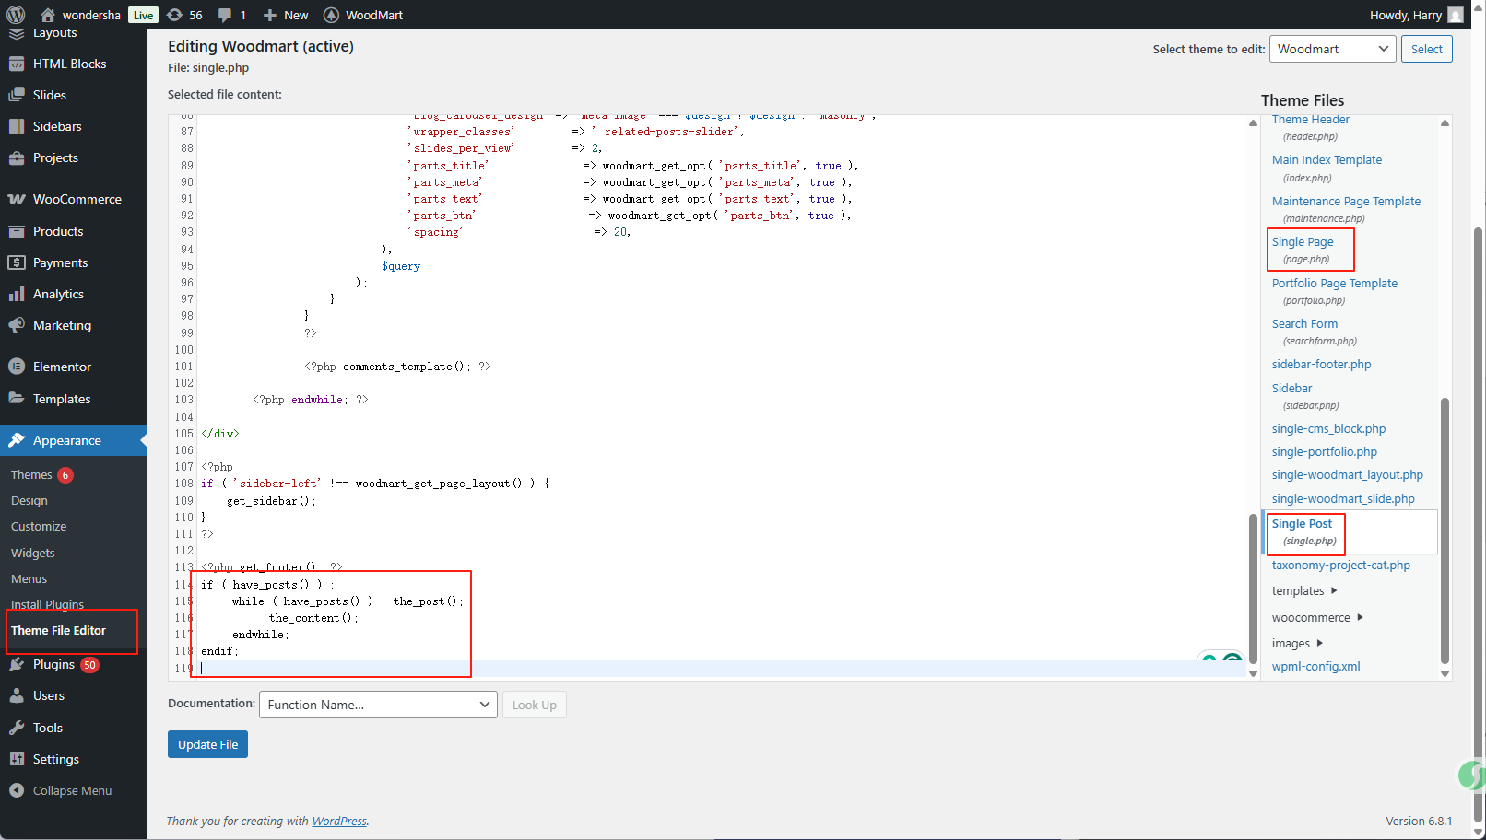Open WooCommerce from the sidebar menu

point(77,199)
